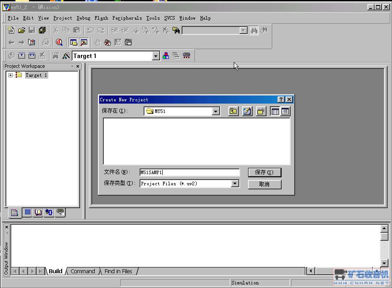Select the Regs tab in Project Workspace
The image size is (392, 288).
click(28, 212)
